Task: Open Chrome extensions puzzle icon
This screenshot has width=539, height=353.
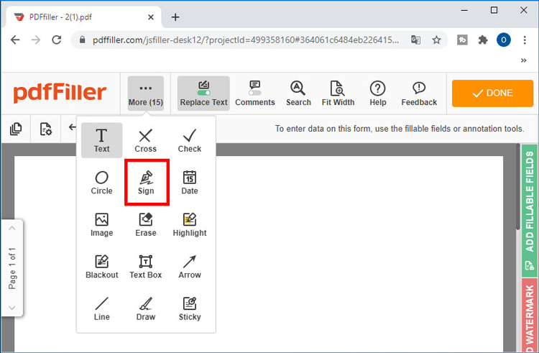Action: click(483, 40)
